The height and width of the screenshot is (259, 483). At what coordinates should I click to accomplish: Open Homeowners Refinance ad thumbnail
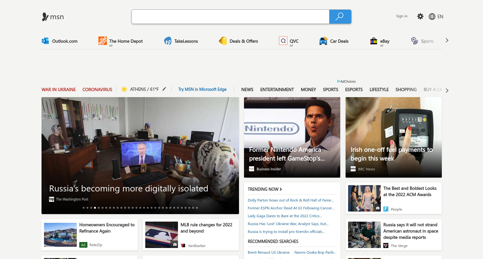tap(60, 235)
